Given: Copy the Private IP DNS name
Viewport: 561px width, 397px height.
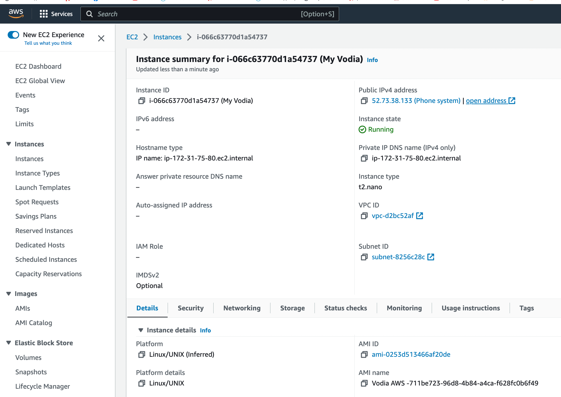Looking at the screenshot, I should coord(364,158).
